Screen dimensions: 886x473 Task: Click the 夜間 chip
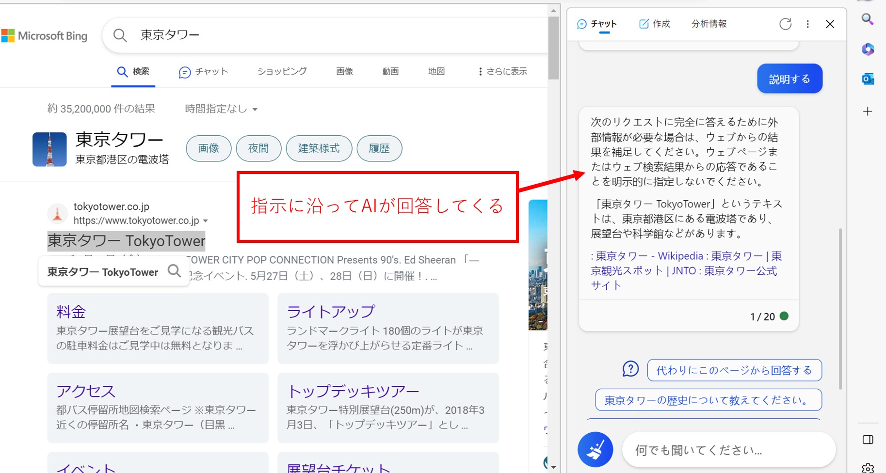point(258,148)
